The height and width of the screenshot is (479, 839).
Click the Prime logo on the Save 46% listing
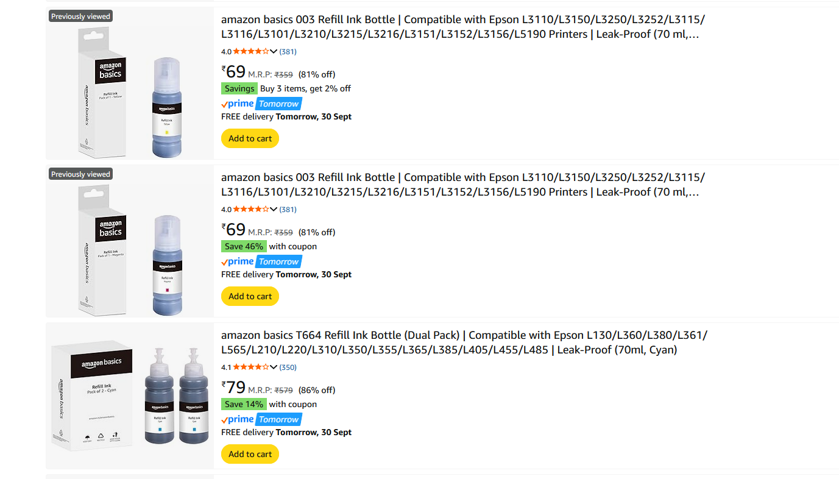tap(238, 261)
